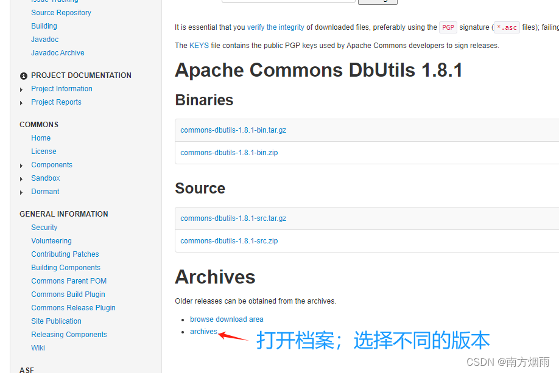
Task: Click the search input field at the top
Action: click(x=288, y=1)
